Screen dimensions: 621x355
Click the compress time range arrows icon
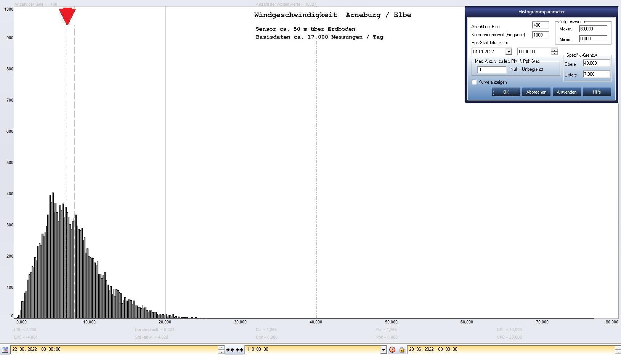(230, 350)
